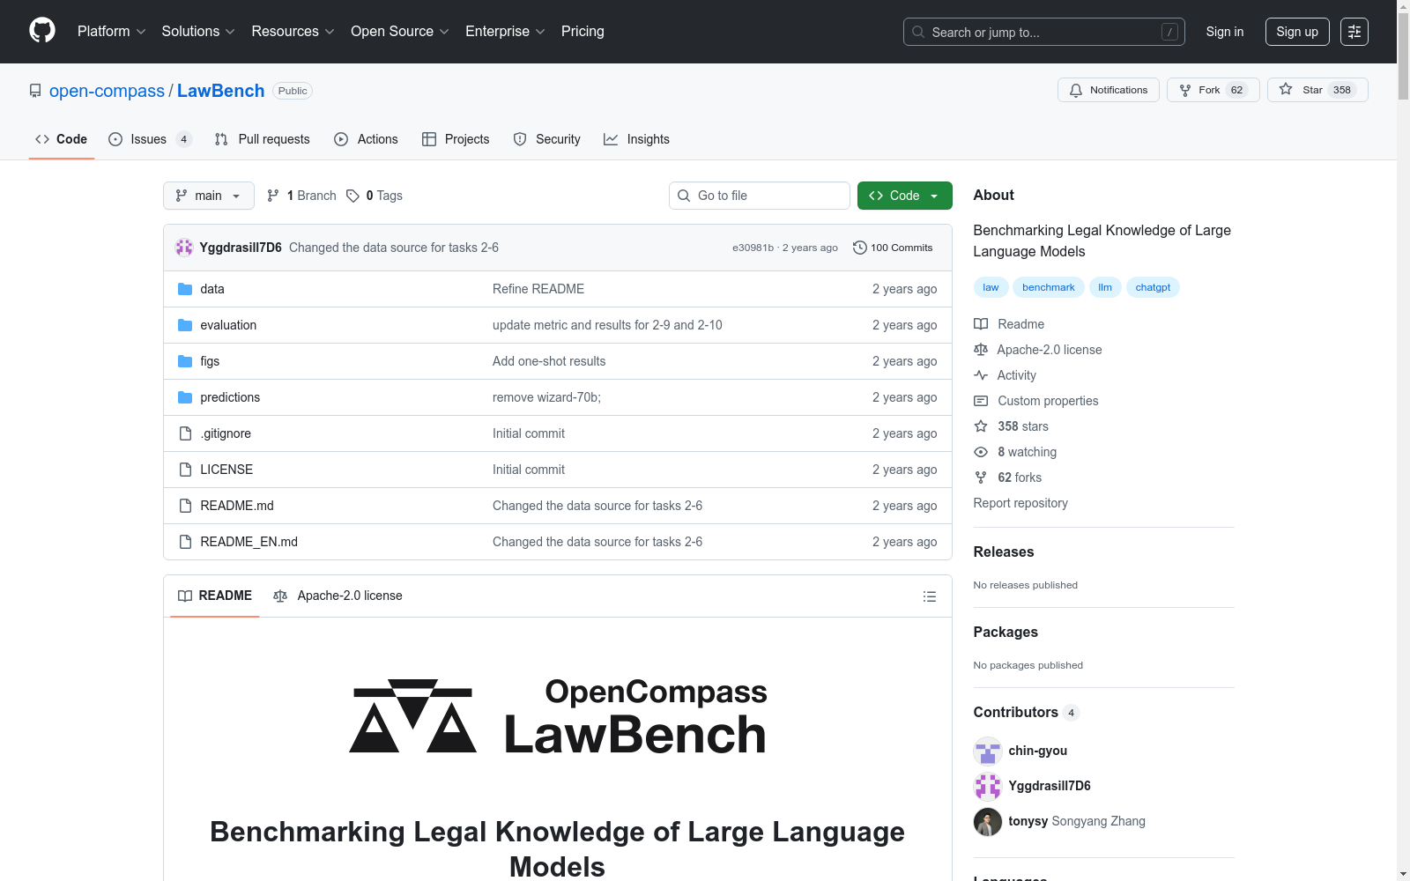
Task: Open Activity link in About
Action: tap(1006, 375)
